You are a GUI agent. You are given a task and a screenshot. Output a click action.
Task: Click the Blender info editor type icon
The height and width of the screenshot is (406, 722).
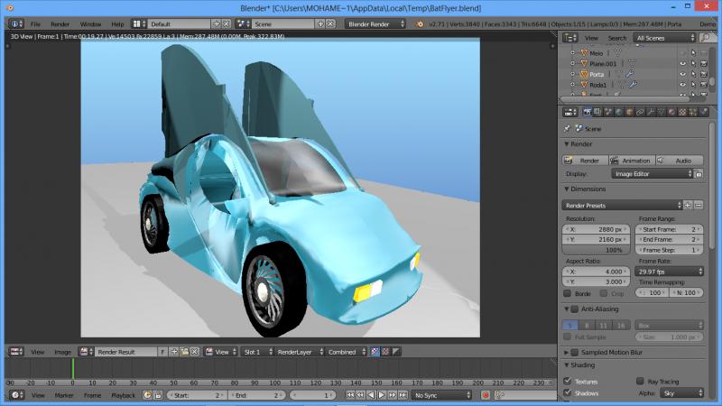(16, 23)
